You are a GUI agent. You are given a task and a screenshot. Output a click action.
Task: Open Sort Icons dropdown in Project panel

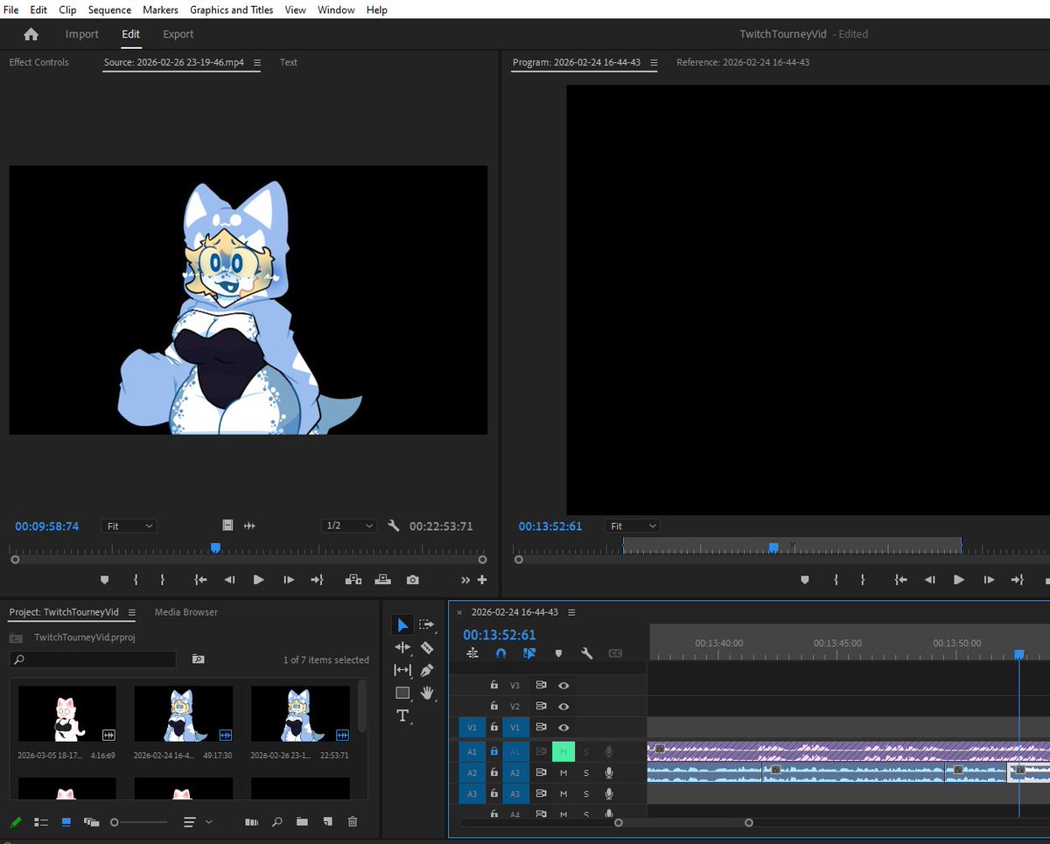(x=198, y=822)
